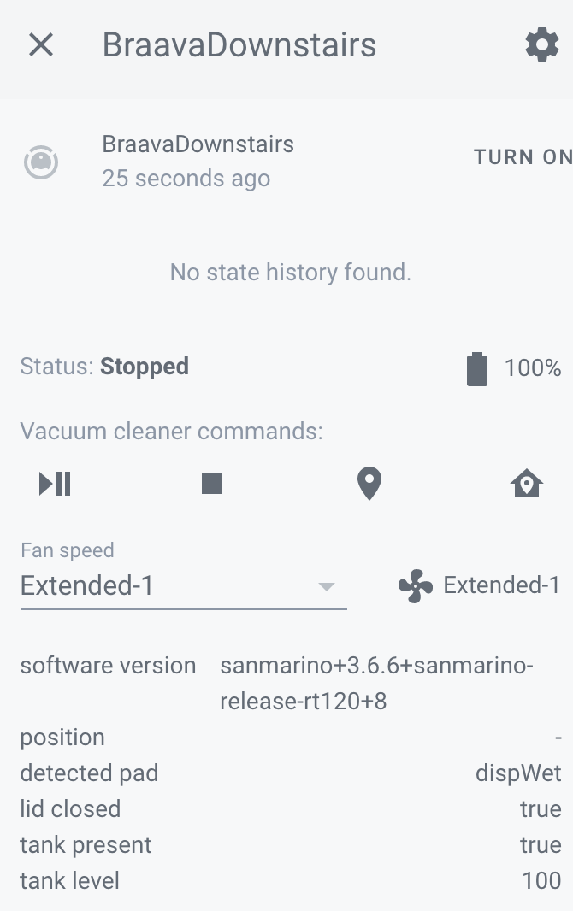Locate the vacuum with the pin icon
Viewport: 573px width, 911px height.
(x=369, y=484)
